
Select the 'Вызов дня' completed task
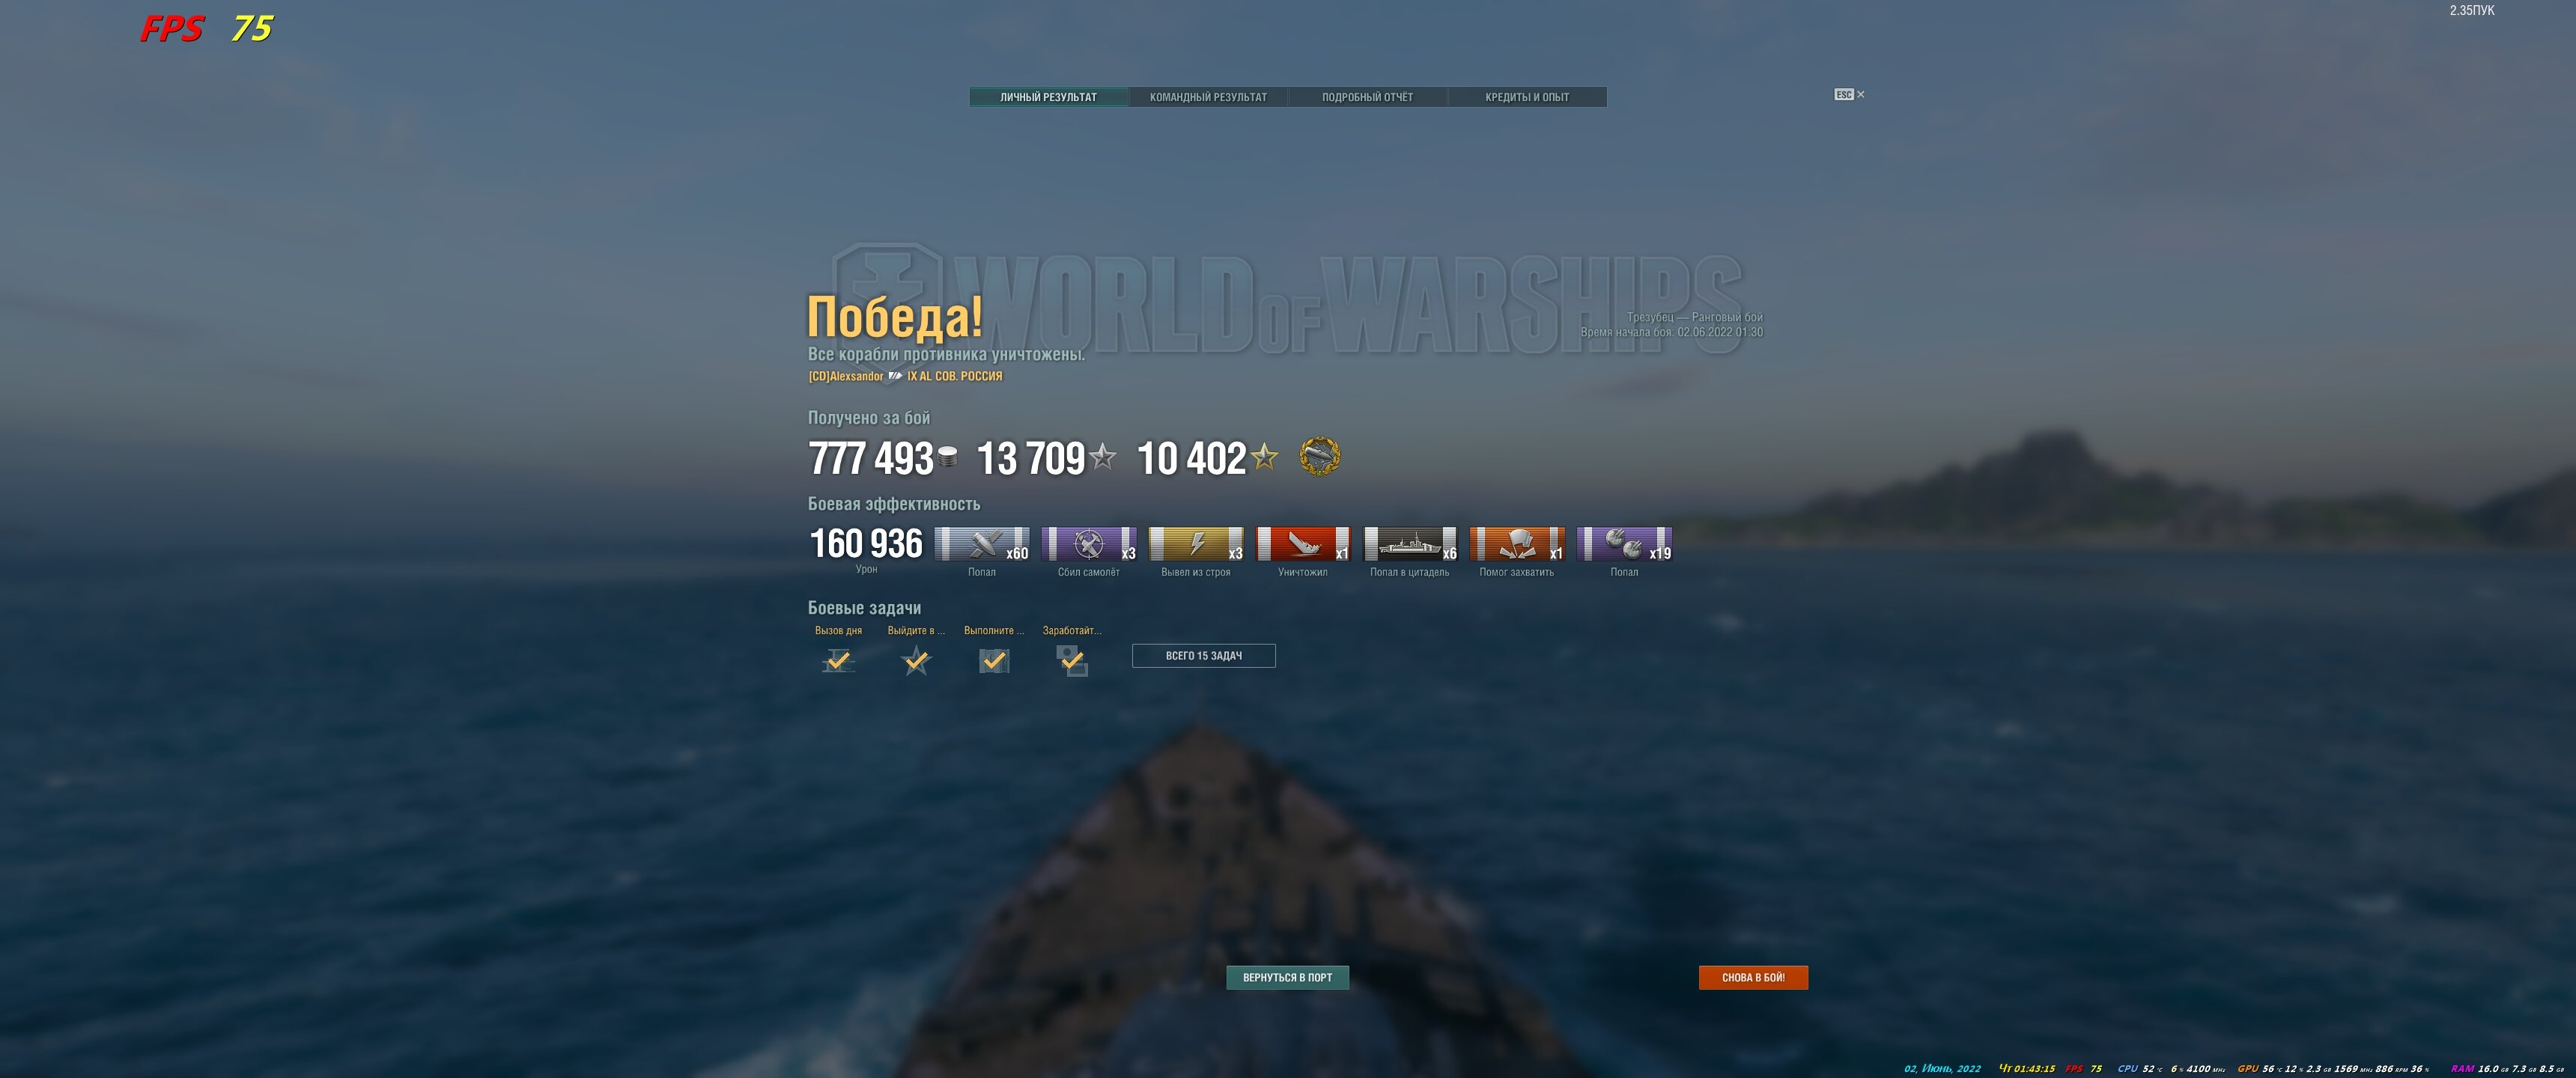[838, 660]
